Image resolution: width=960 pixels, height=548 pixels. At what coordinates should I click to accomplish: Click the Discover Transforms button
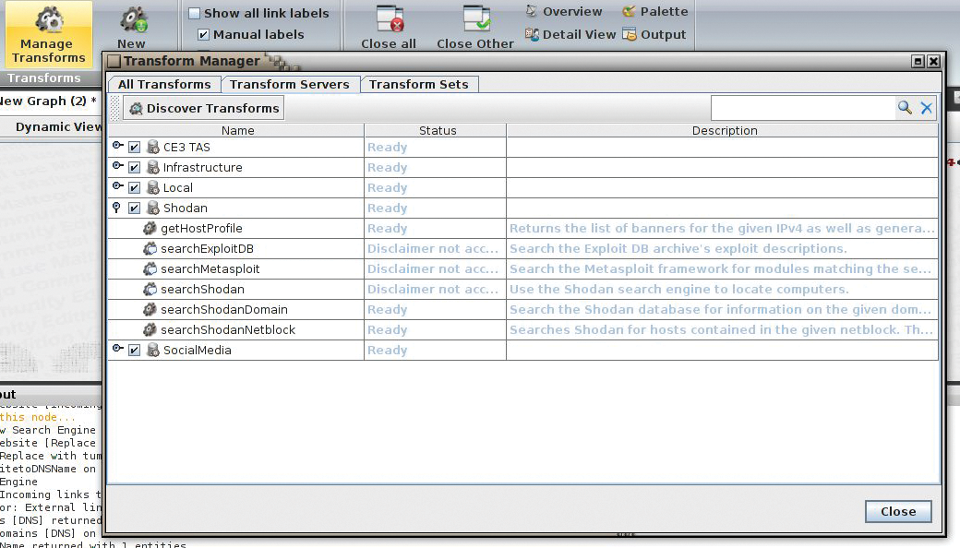click(204, 108)
